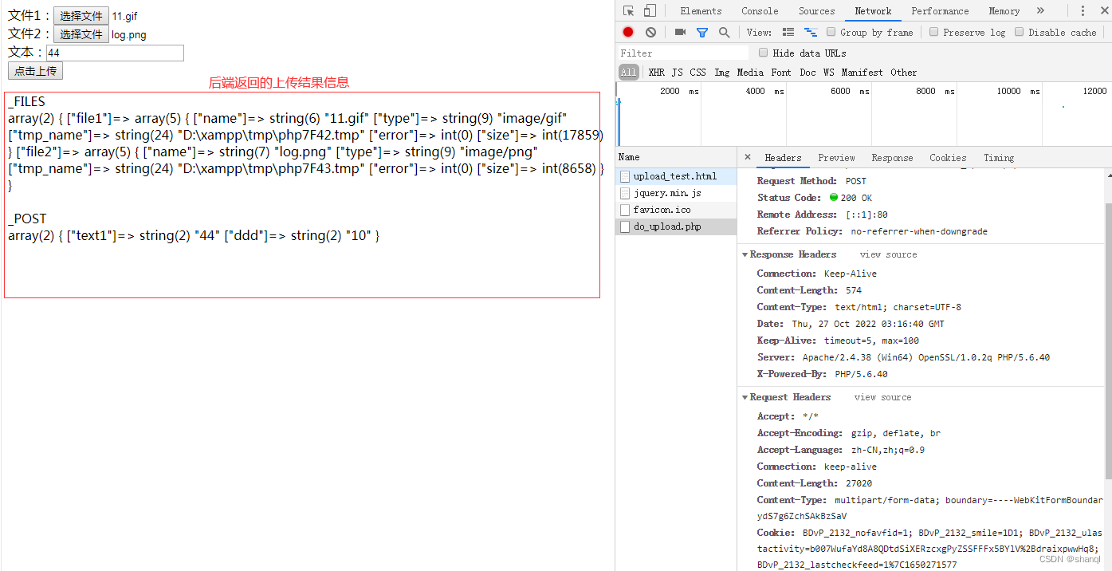
Task: Select the Network tab
Action: click(x=873, y=11)
